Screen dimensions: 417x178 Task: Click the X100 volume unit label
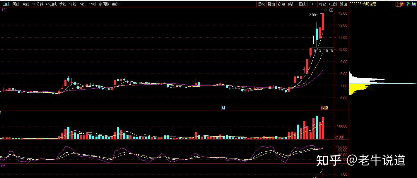339,137
